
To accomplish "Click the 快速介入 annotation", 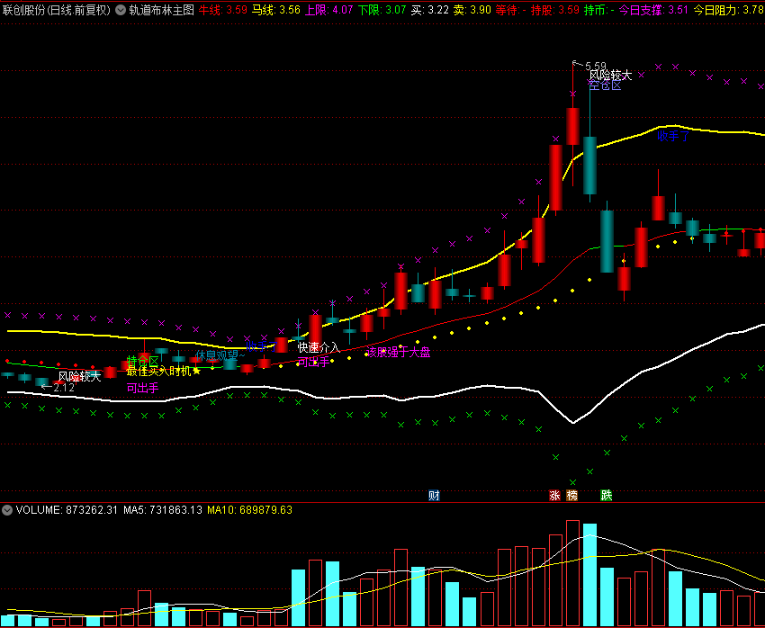I will coord(319,347).
